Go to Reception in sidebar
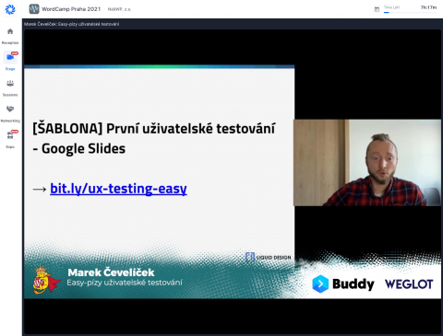The image size is (443, 336). point(10,36)
